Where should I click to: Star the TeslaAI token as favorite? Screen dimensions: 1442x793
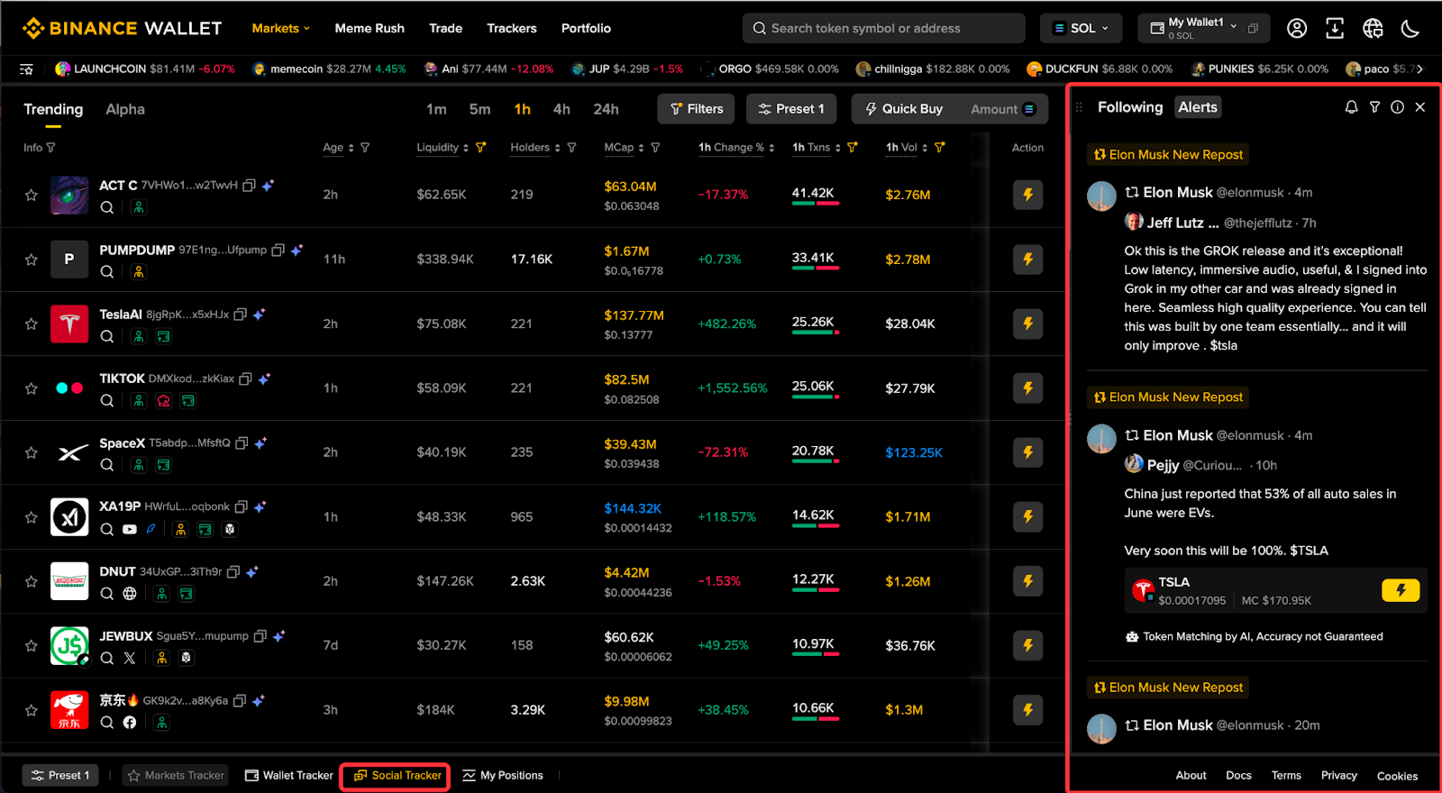click(x=32, y=324)
